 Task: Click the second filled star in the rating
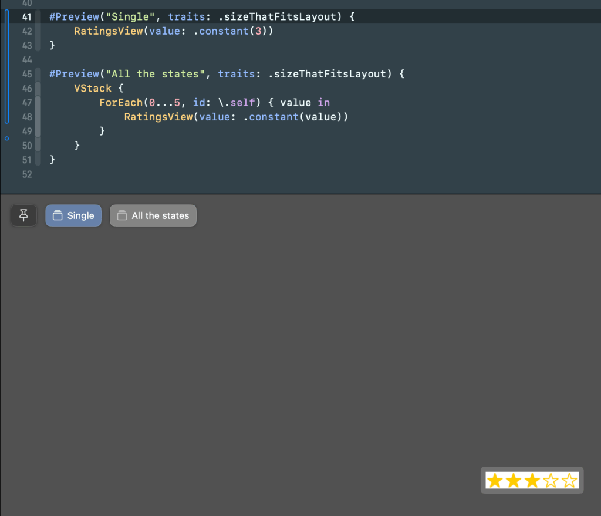[514, 480]
